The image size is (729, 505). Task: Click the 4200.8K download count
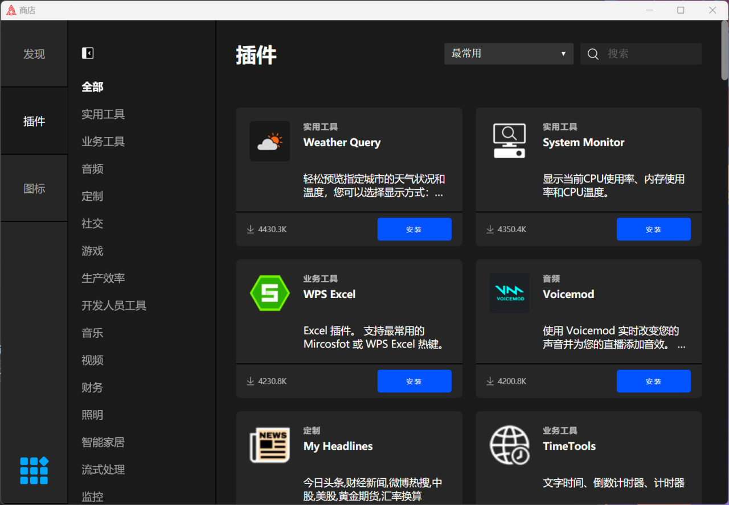512,381
